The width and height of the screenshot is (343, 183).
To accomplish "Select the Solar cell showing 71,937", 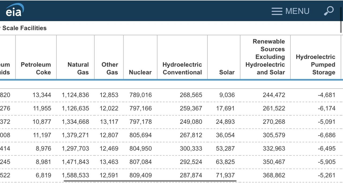I will [x=225, y=175].
